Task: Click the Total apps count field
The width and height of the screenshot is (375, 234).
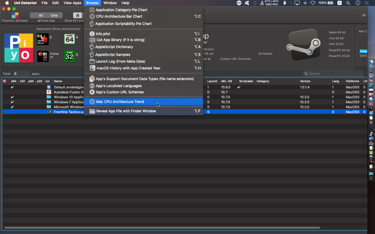Action: pos(21,74)
